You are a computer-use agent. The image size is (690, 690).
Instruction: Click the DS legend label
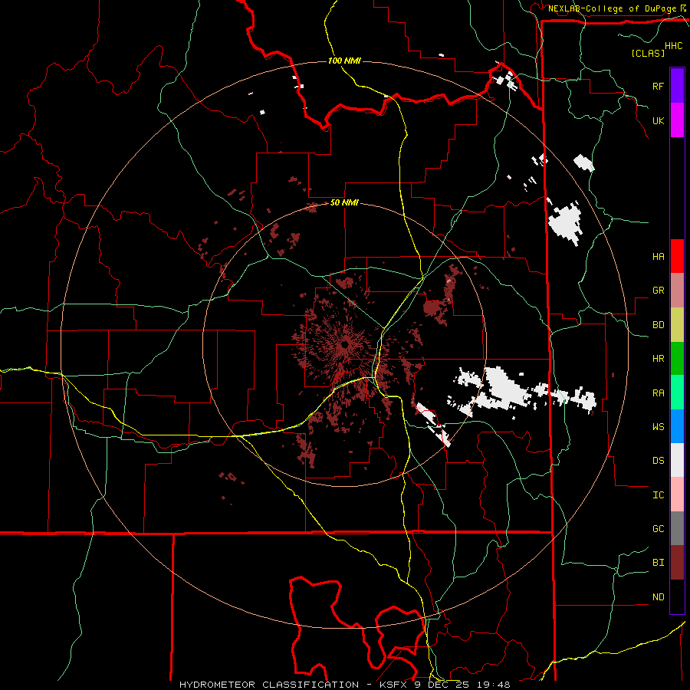coord(658,461)
